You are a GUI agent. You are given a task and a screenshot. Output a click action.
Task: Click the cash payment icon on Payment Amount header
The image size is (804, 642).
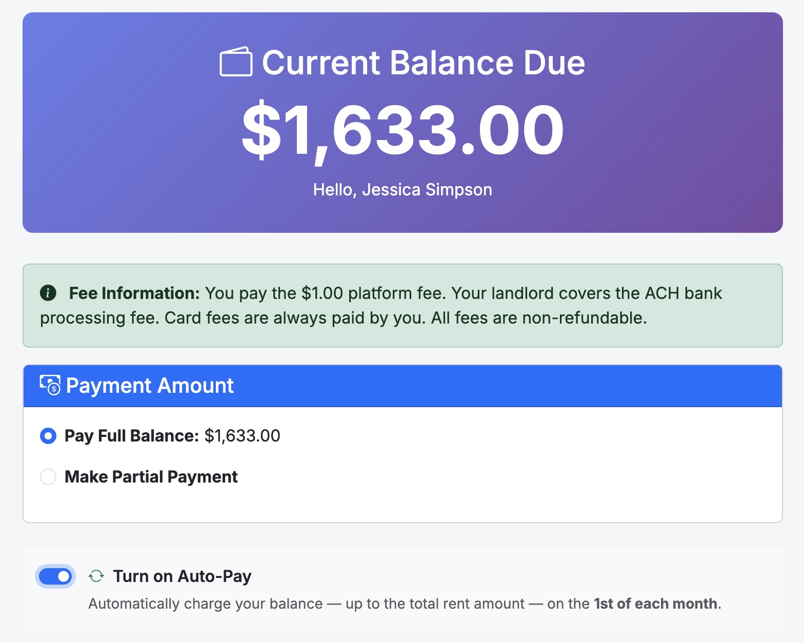(x=50, y=385)
